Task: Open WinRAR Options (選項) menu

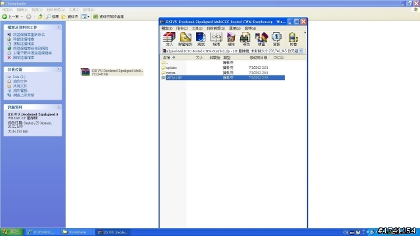Action: pos(235,28)
